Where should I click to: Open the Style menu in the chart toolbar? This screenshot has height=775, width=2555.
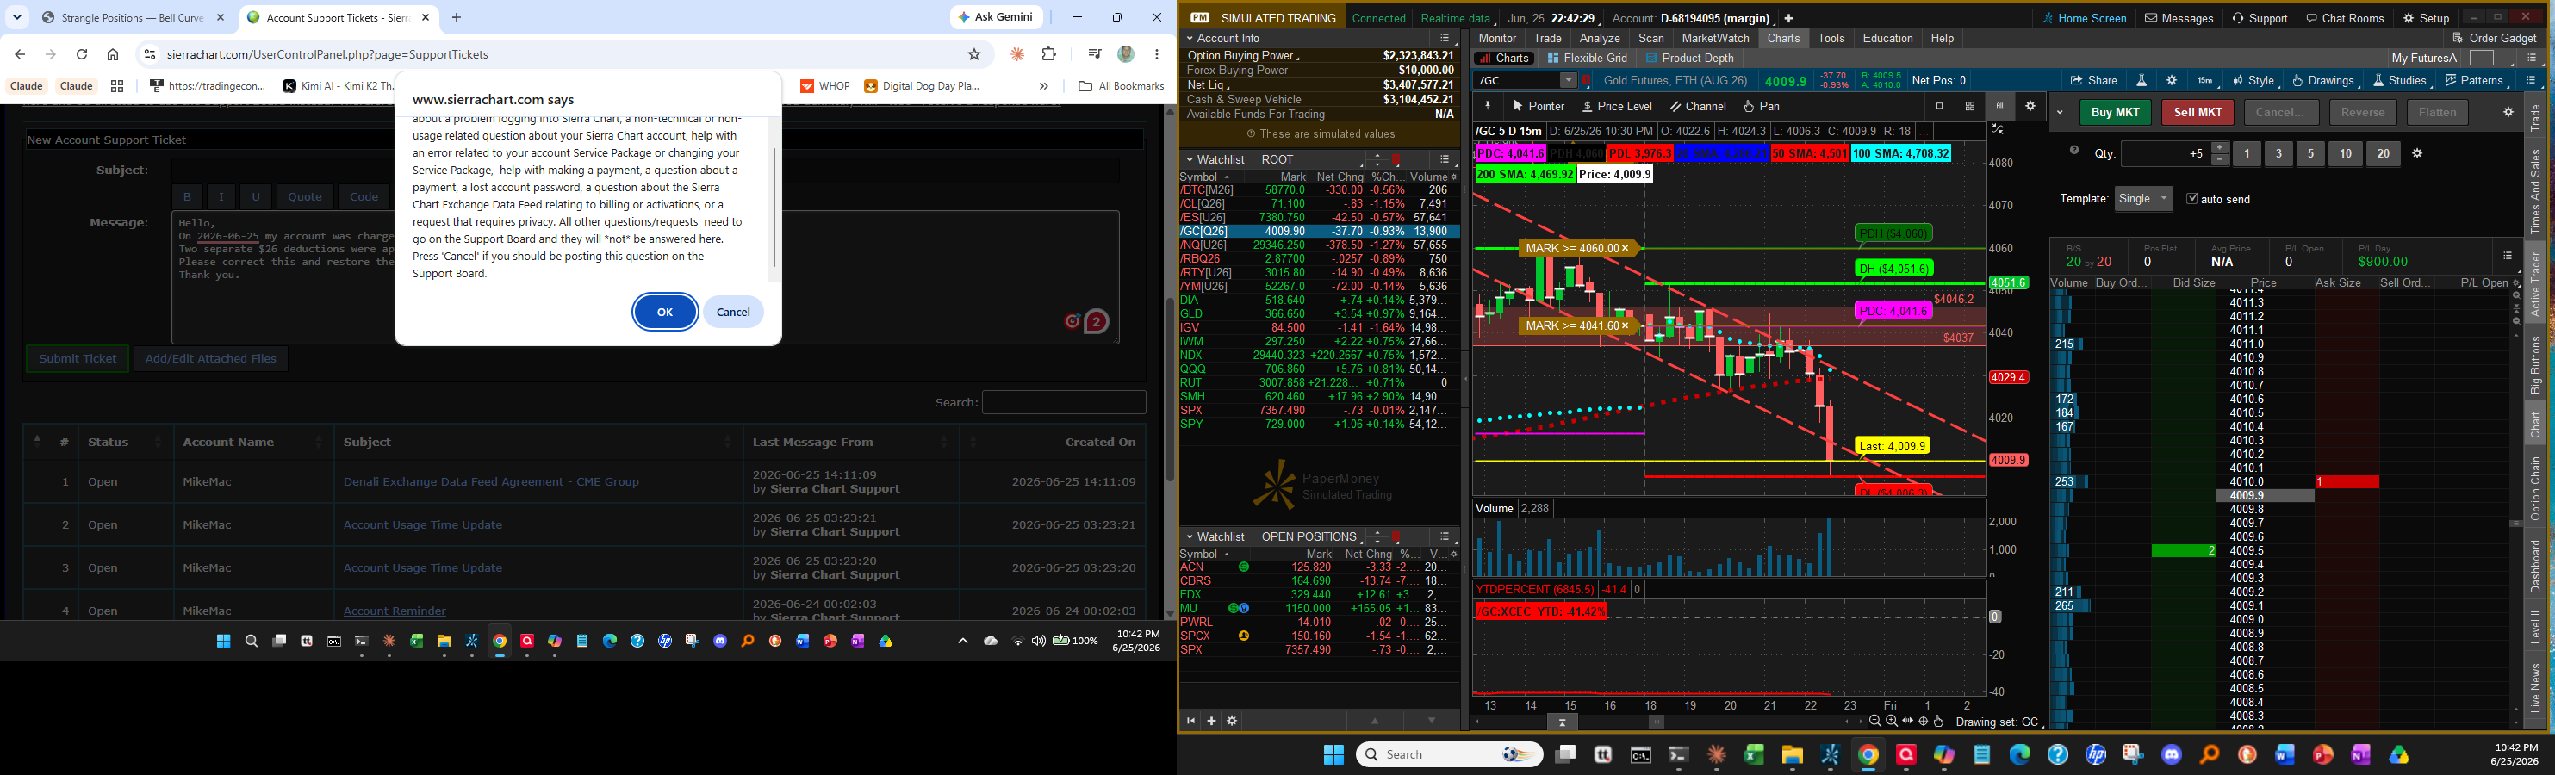click(2253, 80)
